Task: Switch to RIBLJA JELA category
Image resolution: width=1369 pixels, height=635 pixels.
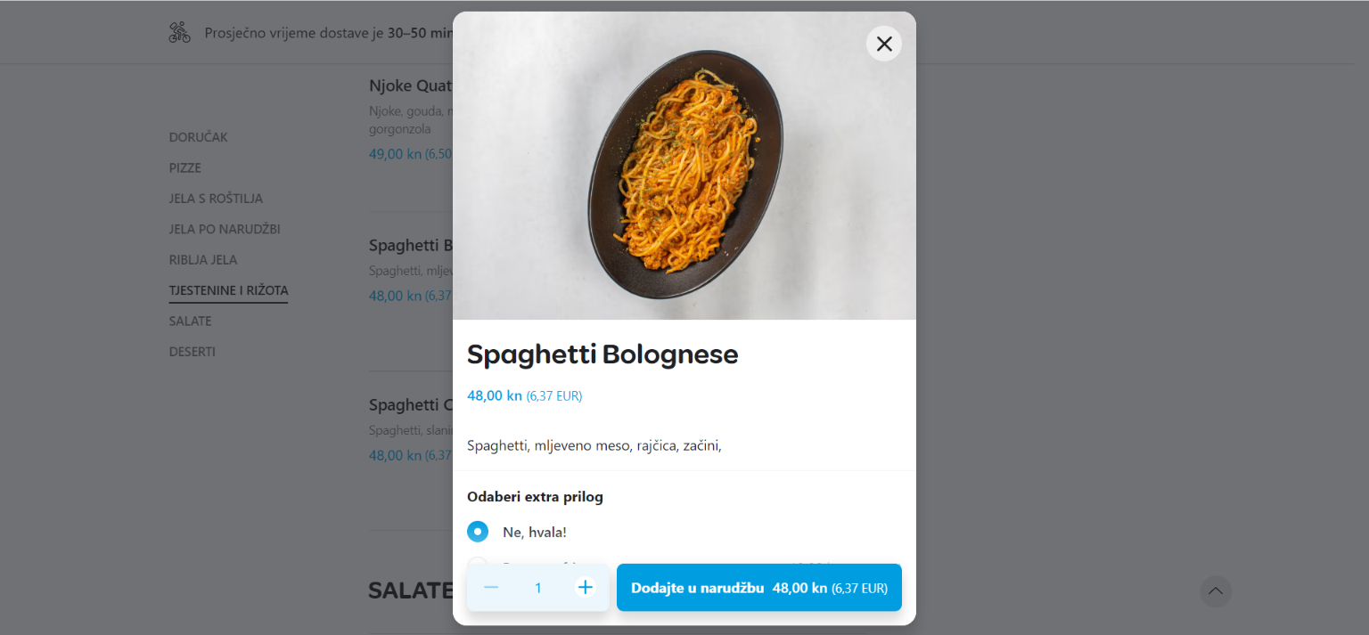Action: (203, 260)
